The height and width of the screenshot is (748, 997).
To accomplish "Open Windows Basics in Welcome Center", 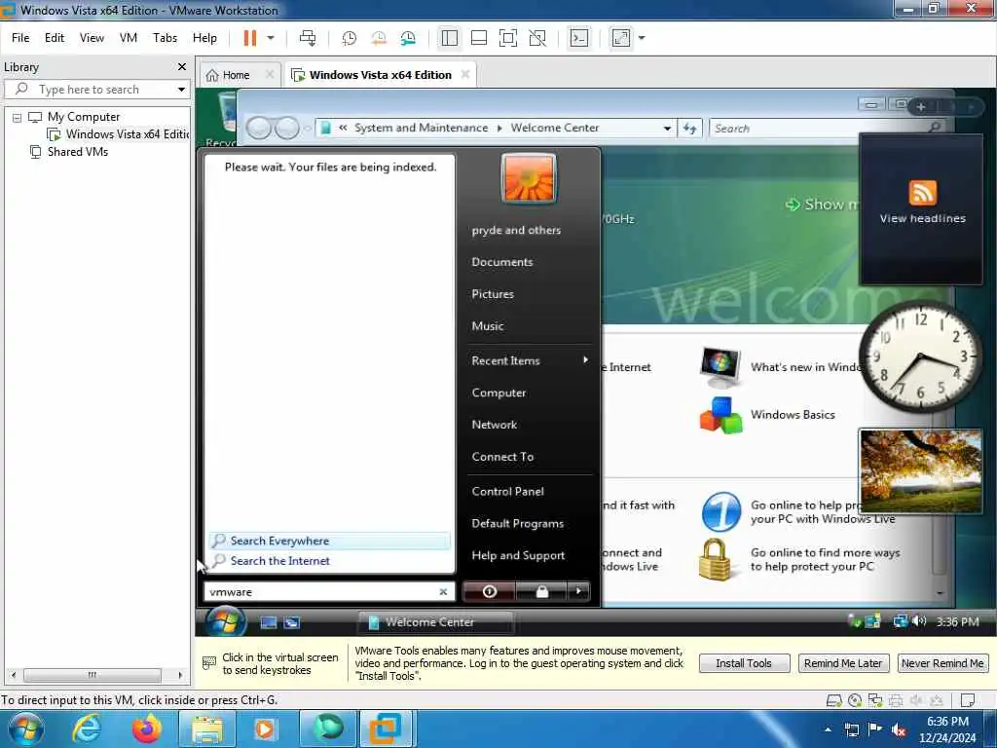I will click(x=793, y=415).
